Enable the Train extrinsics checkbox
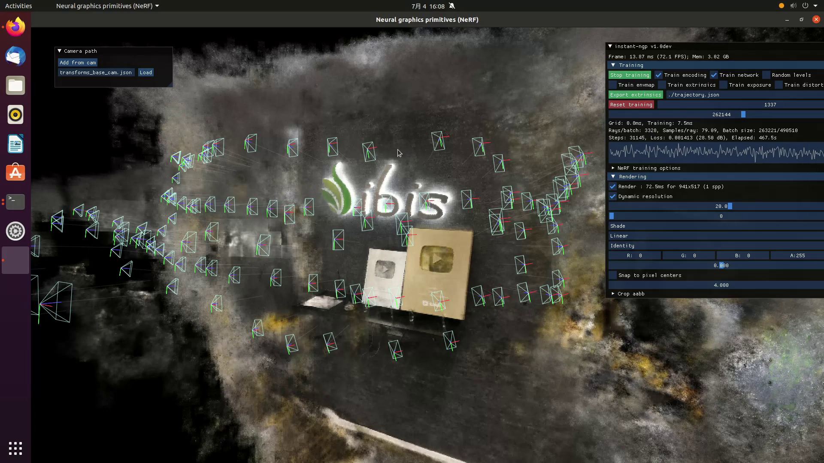The image size is (824, 463). click(662, 85)
